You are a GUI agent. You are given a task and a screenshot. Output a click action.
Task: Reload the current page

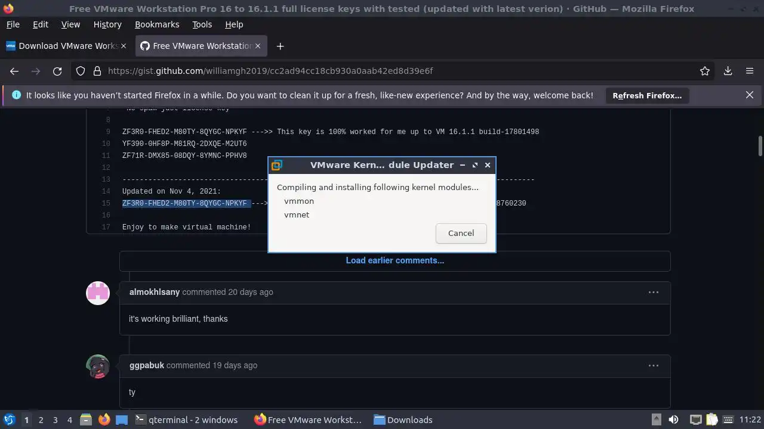tap(57, 71)
